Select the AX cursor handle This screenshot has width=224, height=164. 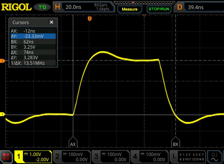[73, 142]
